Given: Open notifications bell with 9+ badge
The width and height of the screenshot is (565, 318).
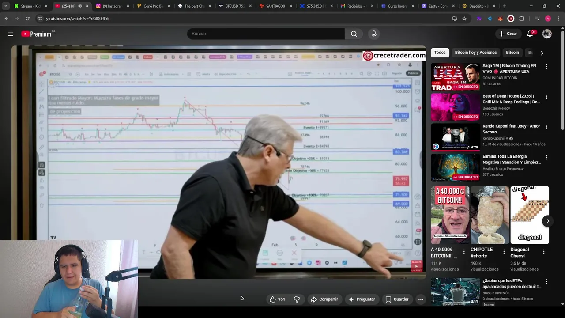Looking at the screenshot, I should pos(531,34).
